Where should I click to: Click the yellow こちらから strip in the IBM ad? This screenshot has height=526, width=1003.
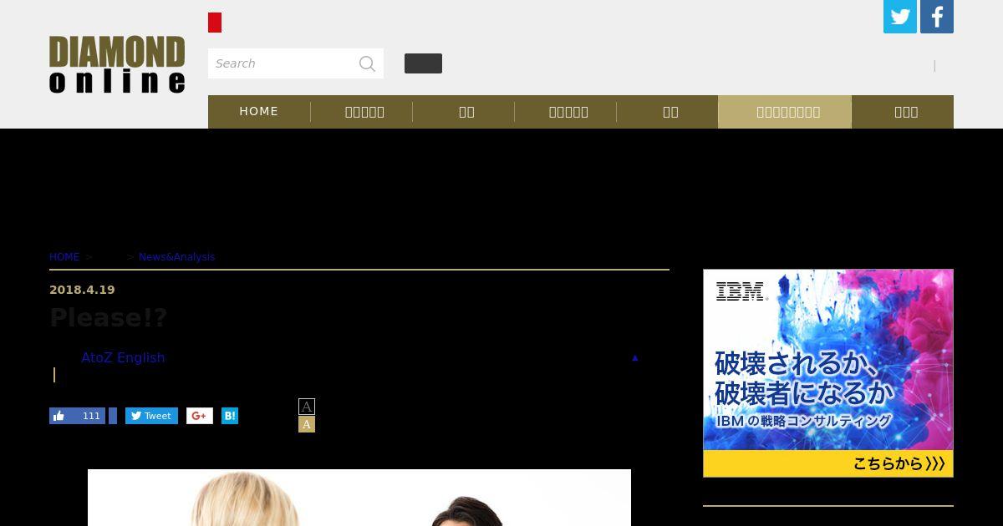pyautogui.click(x=828, y=463)
